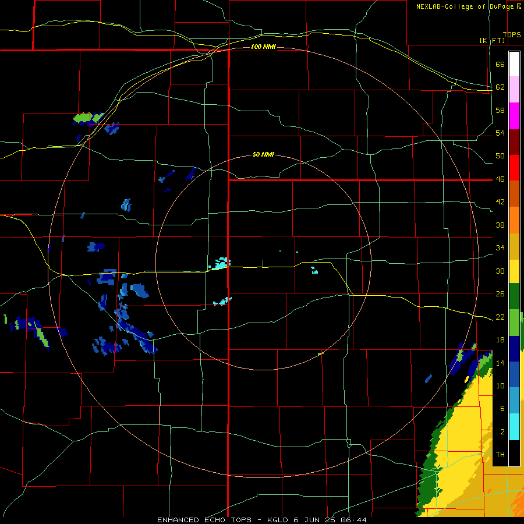Viewport: 524px width, 524px height.
Task: Click the 14 value on the legend
Action: pos(500,363)
